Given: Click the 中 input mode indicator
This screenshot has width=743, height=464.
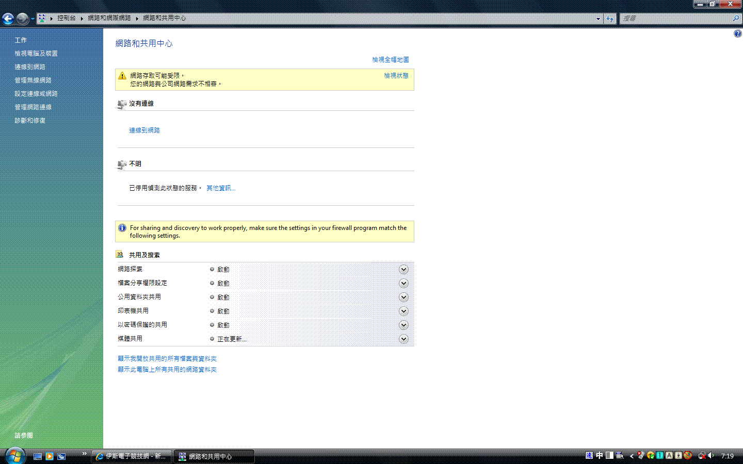Looking at the screenshot, I should (599, 456).
